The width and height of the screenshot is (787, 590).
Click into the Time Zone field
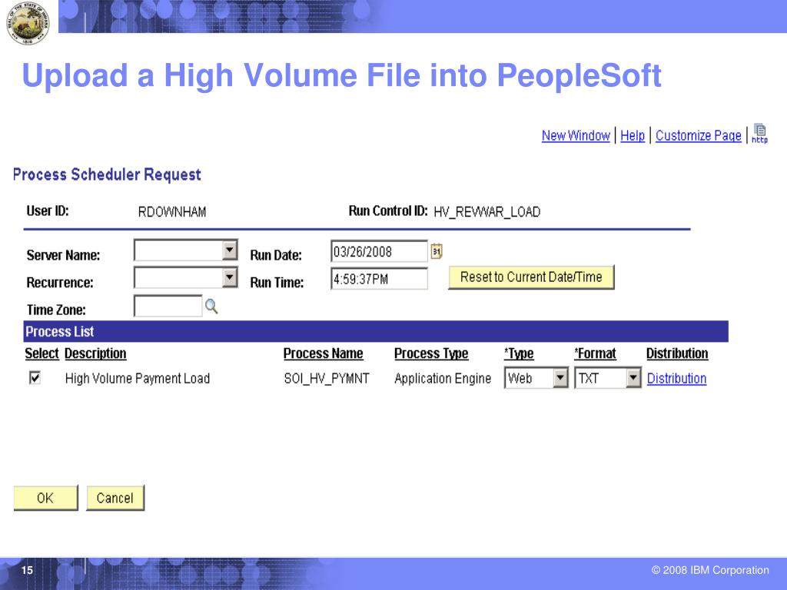click(x=168, y=306)
